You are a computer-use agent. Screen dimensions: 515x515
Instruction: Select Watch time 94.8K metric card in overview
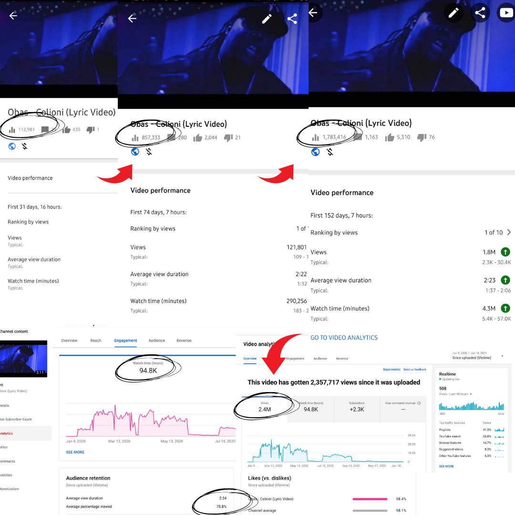(x=311, y=409)
